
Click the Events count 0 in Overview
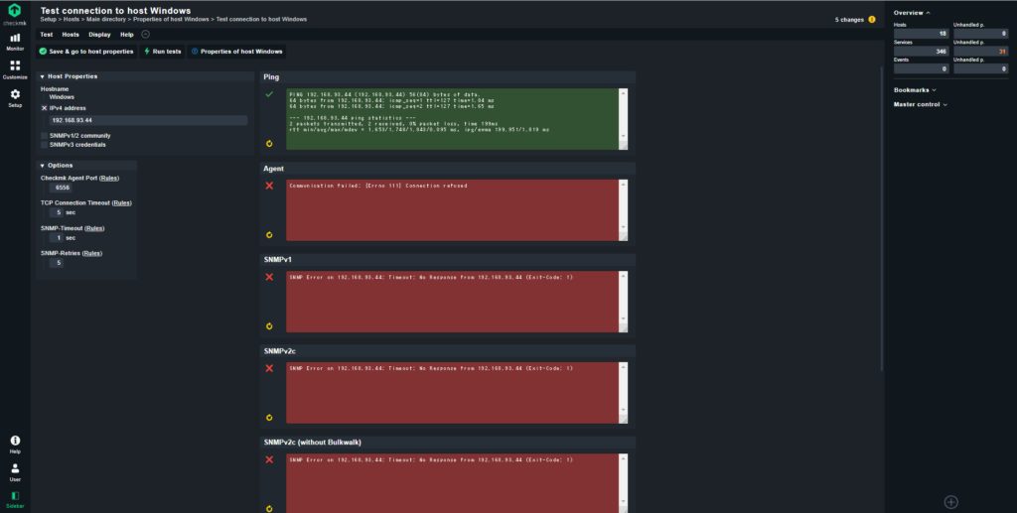[x=921, y=68]
